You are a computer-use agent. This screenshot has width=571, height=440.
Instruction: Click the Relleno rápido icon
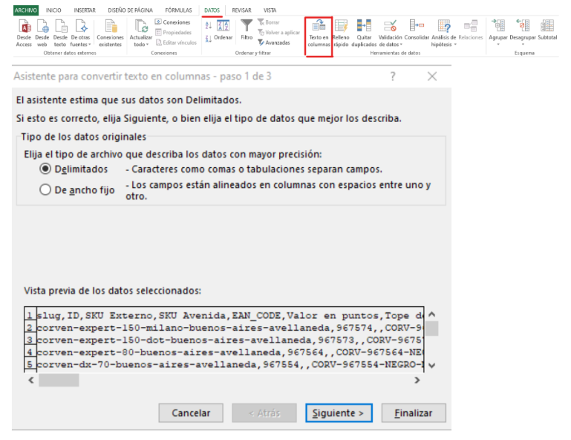341,27
